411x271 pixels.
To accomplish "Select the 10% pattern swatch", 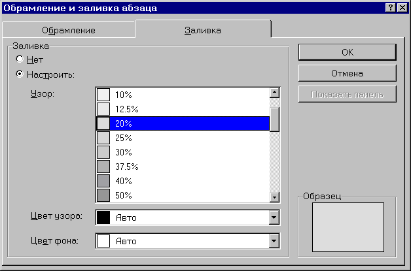I will click(103, 94).
